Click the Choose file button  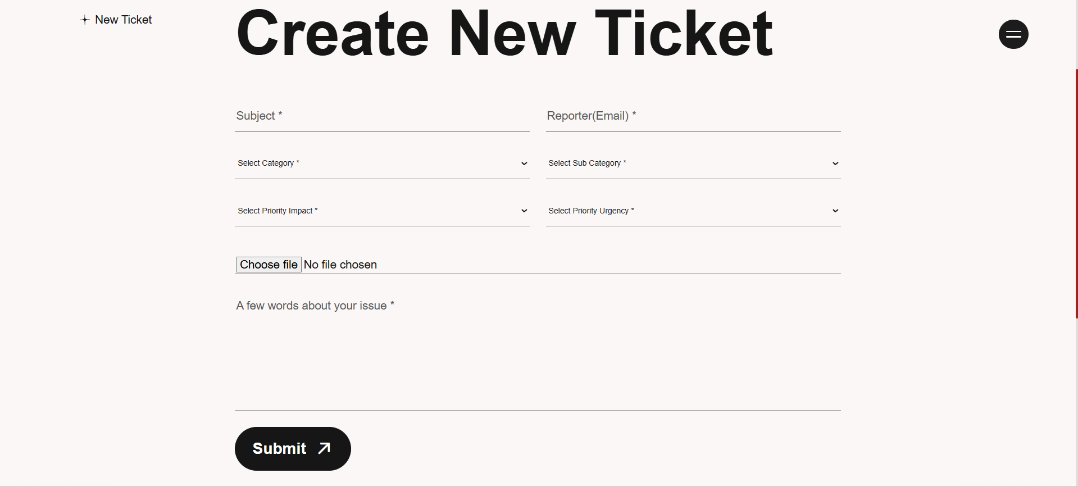click(269, 265)
